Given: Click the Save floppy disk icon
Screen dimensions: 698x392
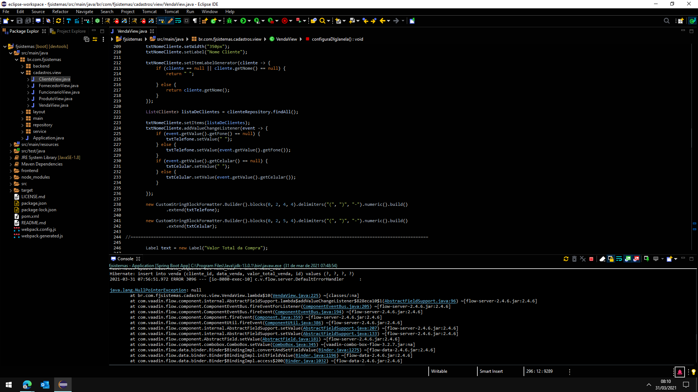Looking at the screenshot, I should point(20,21).
